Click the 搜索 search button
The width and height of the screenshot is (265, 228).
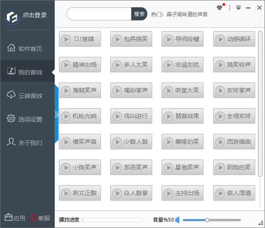point(139,14)
